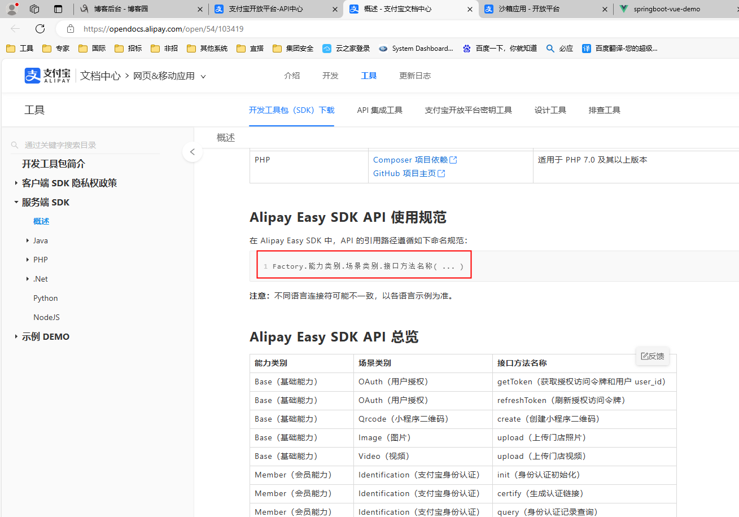Click the 反馈 feedback button

[x=653, y=356]
